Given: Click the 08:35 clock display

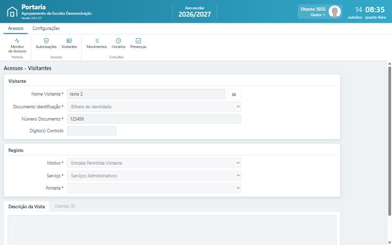Looking at the screenshot, I should [x=375, y=10].
